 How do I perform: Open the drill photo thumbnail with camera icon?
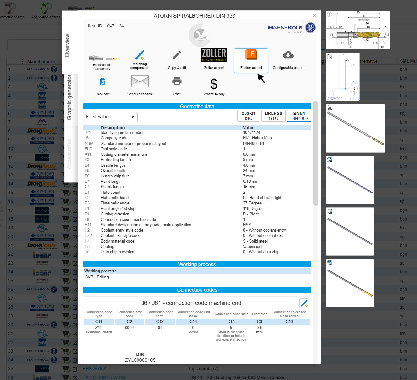click(x=355, y=128)
